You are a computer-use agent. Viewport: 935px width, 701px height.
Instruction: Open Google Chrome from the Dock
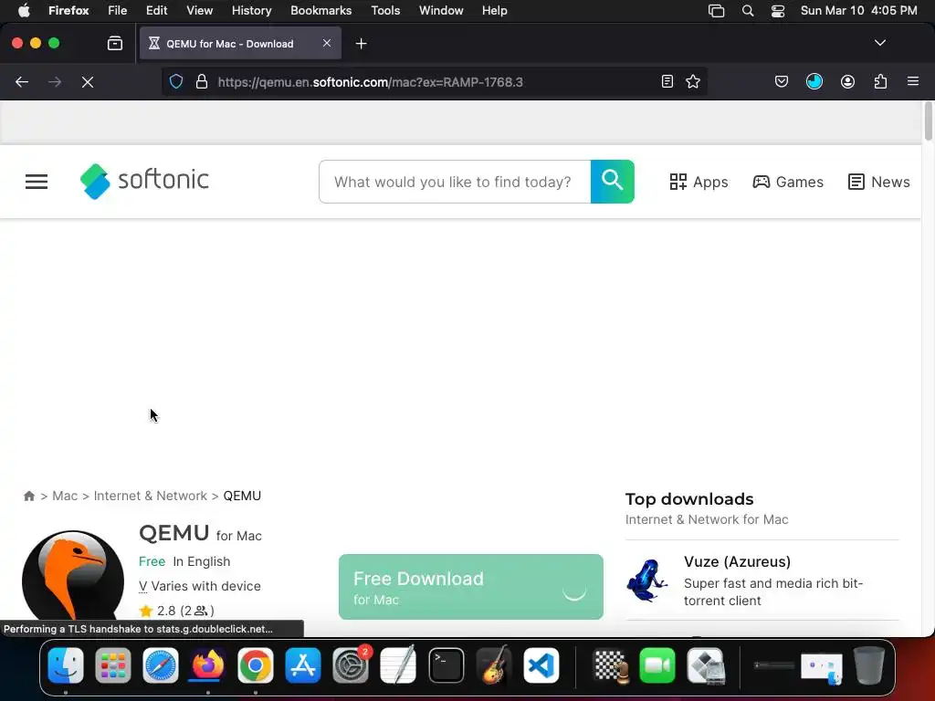(x=256, y=665)
